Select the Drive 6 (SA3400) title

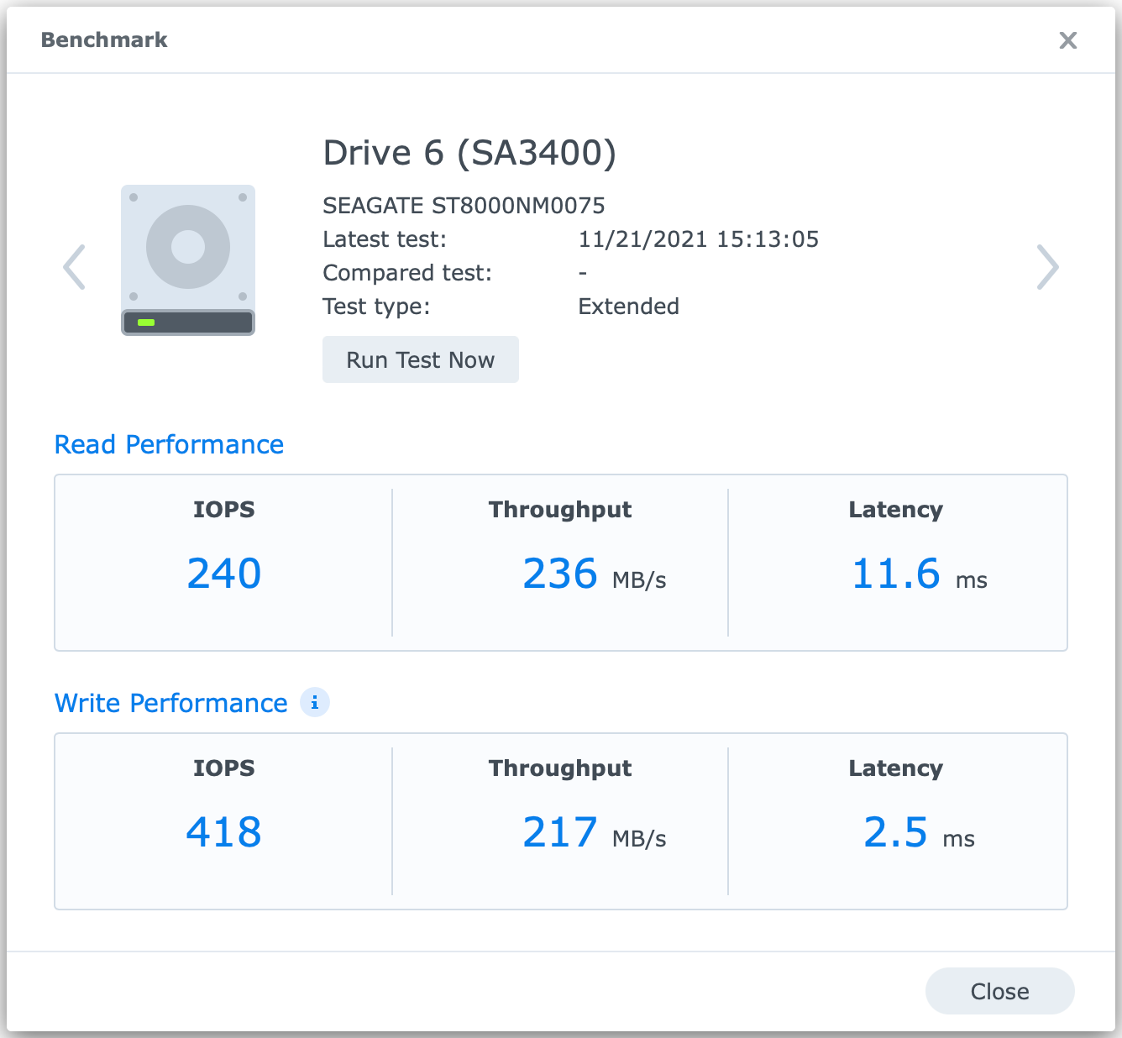tap(469, 153)
